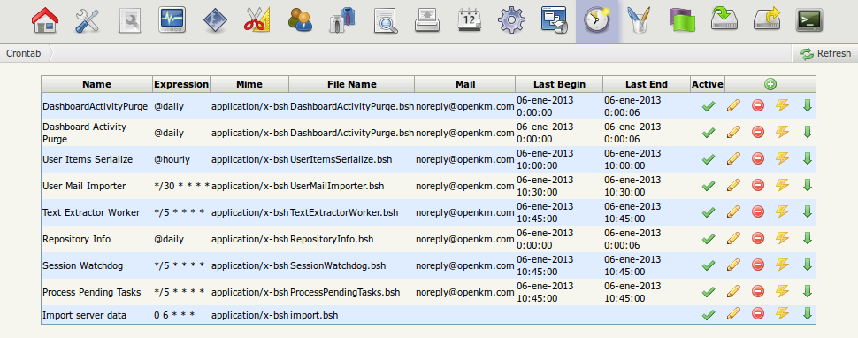Screen dimensions: 858x338
Task: Open the statistics monitor icon
Action: [x=172, y=20]
